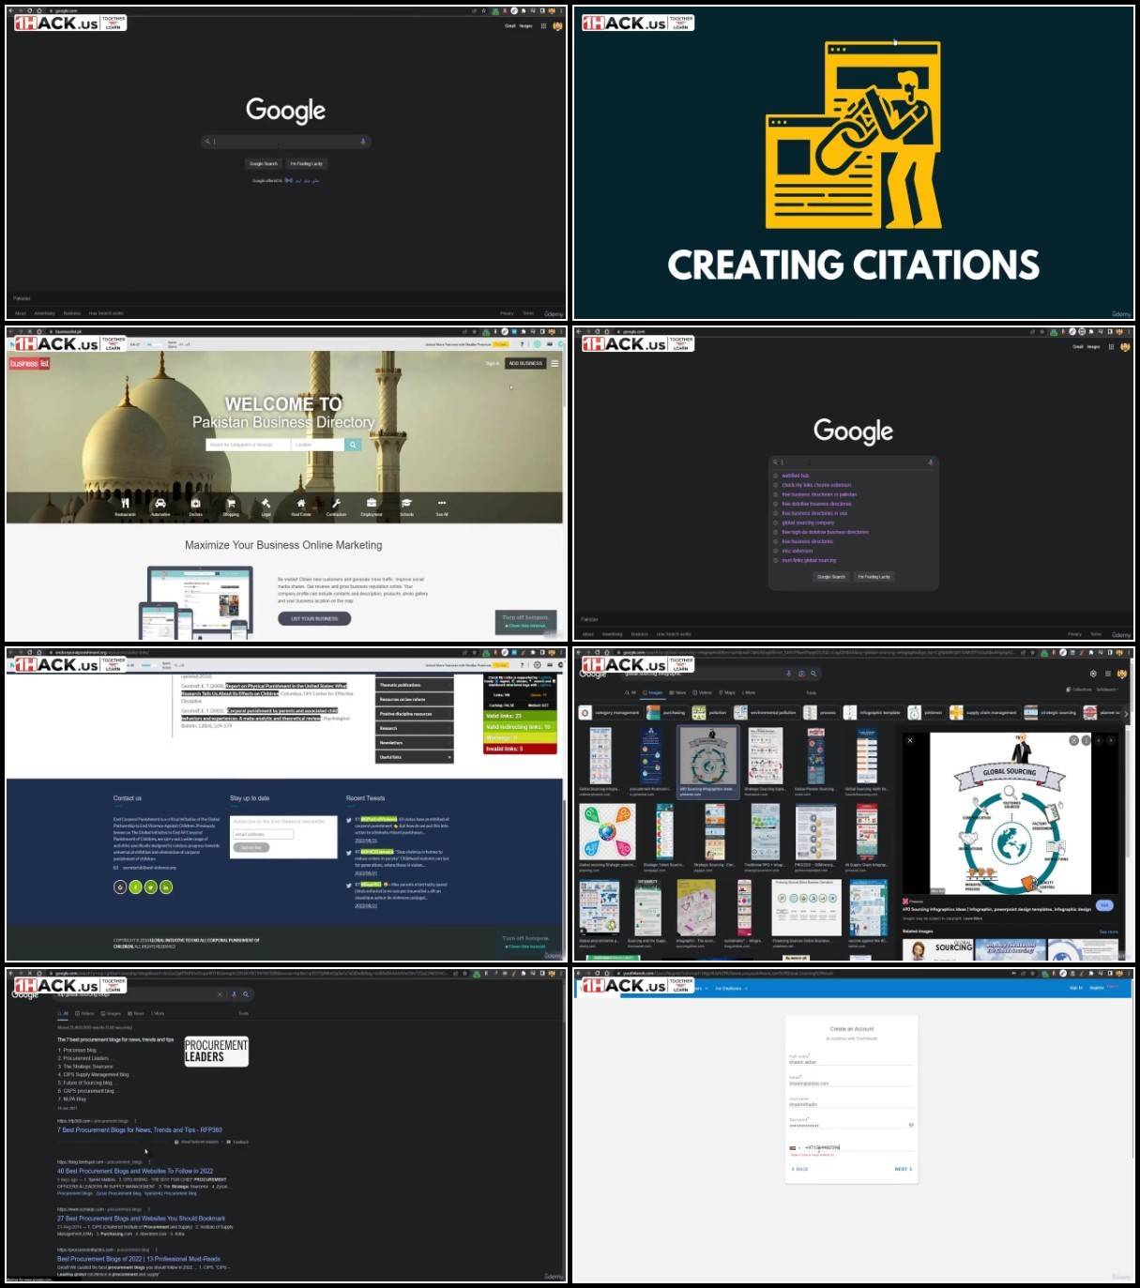This screenshot has width=1140, height=1288.
Task: Pick suggestion 'check my links chrome extension'
Action: [x=816, y=485]
